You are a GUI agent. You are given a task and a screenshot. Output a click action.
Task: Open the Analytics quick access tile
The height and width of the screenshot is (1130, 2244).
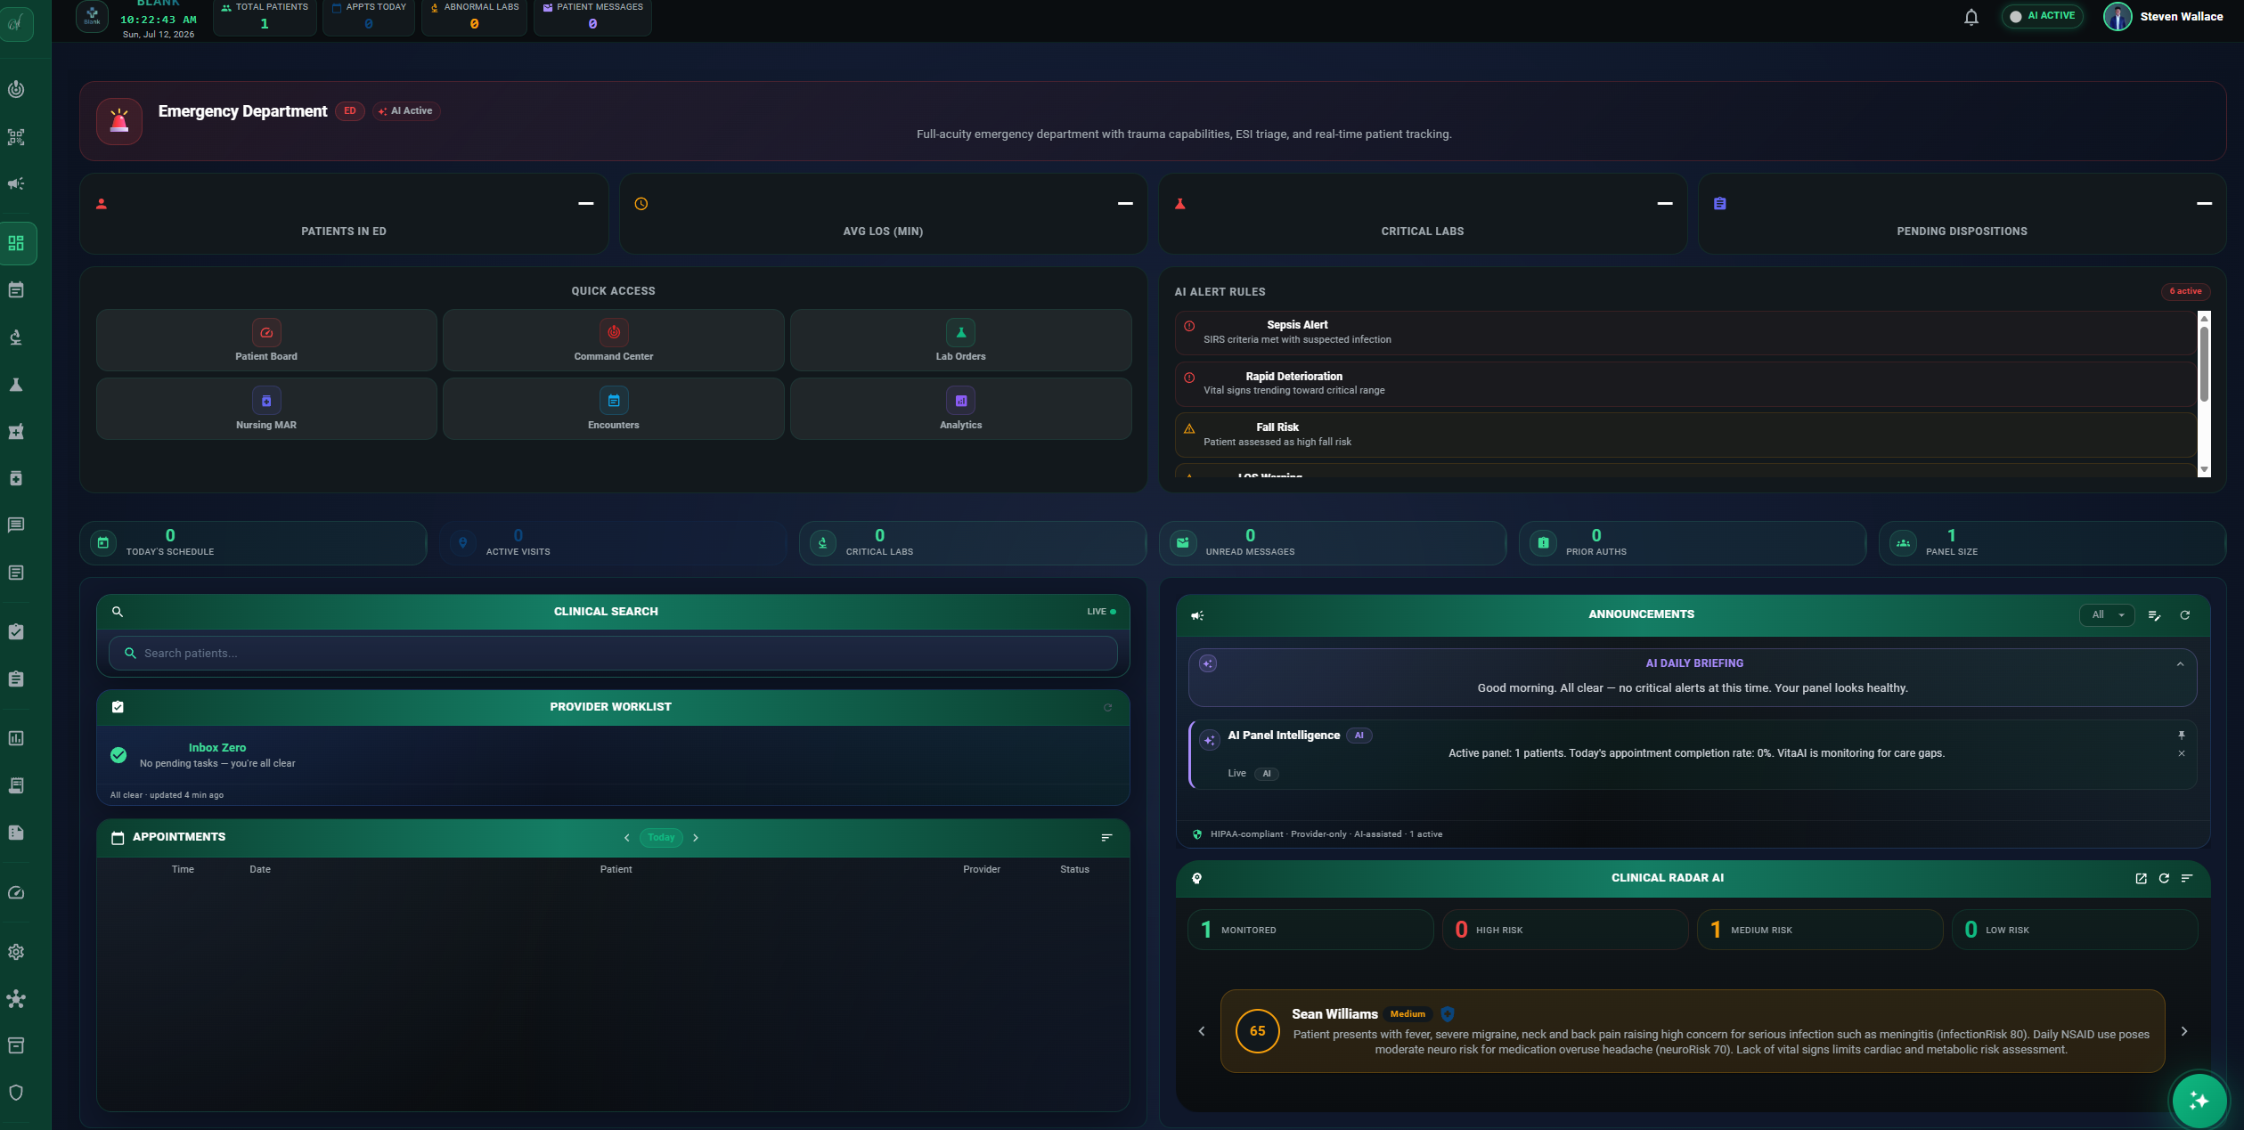tap(960, 409)
